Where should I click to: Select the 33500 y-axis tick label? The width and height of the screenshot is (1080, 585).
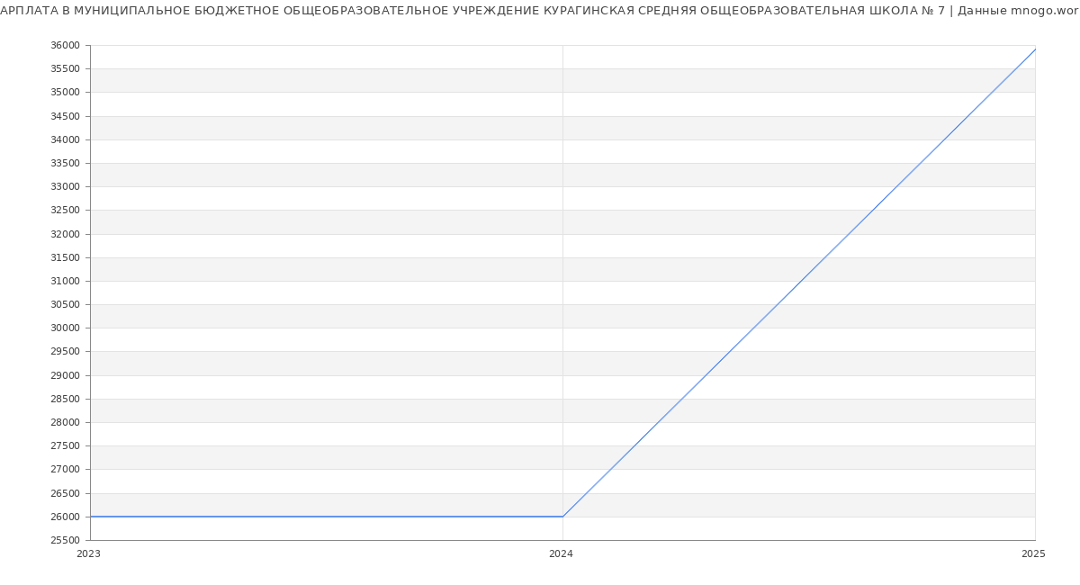click(x=65, y=164)
